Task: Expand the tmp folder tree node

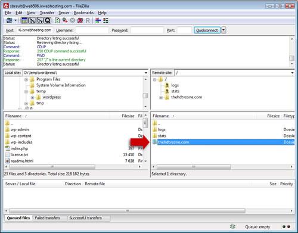Action: 26,103
